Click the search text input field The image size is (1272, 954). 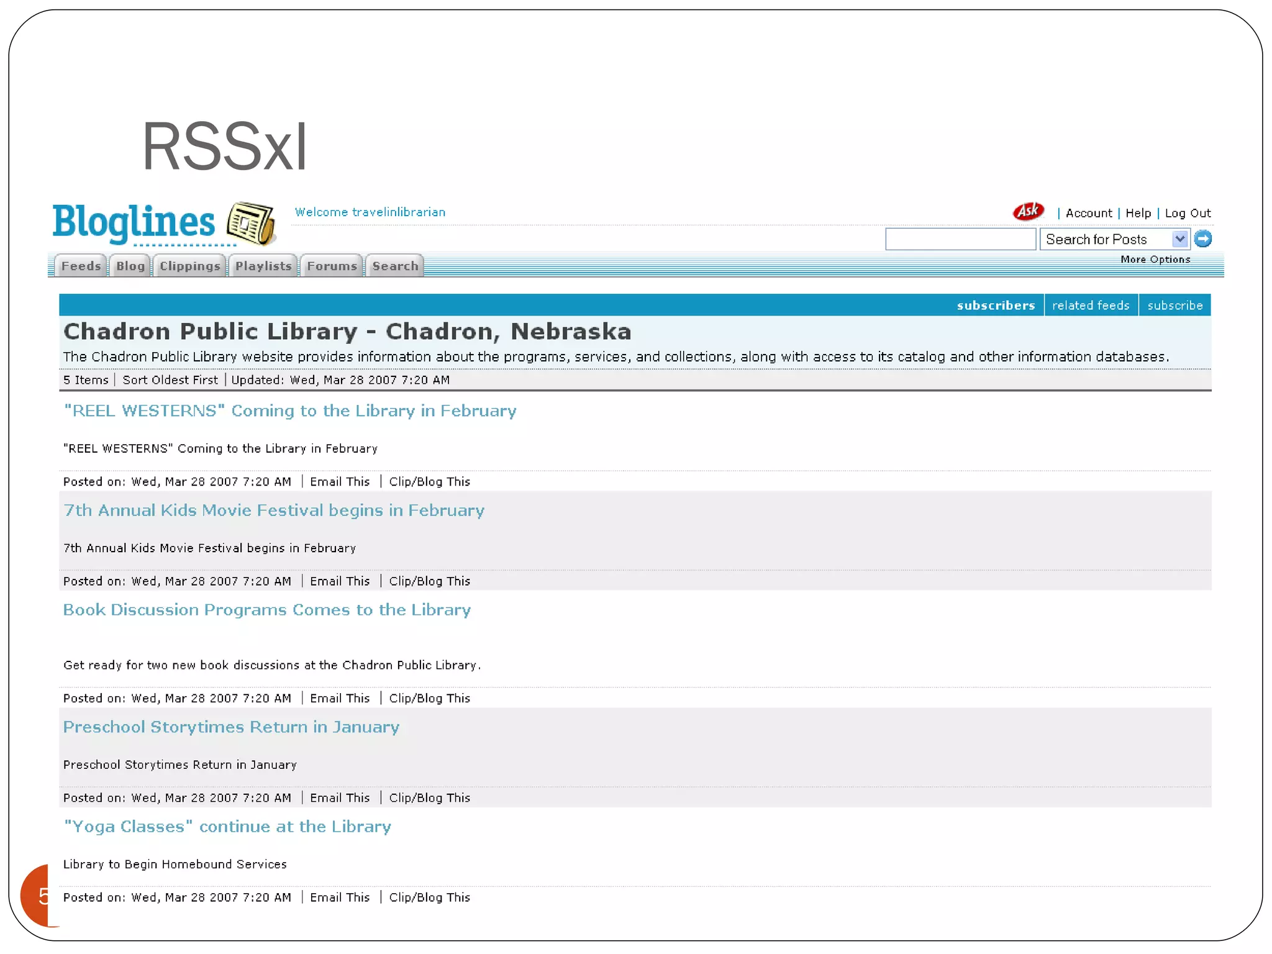(960, 239)
